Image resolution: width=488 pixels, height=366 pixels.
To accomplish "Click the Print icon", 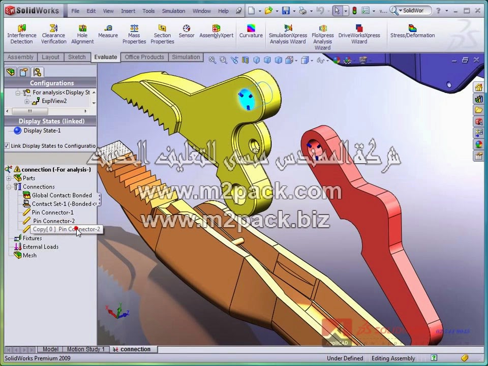I will (303, 11).
